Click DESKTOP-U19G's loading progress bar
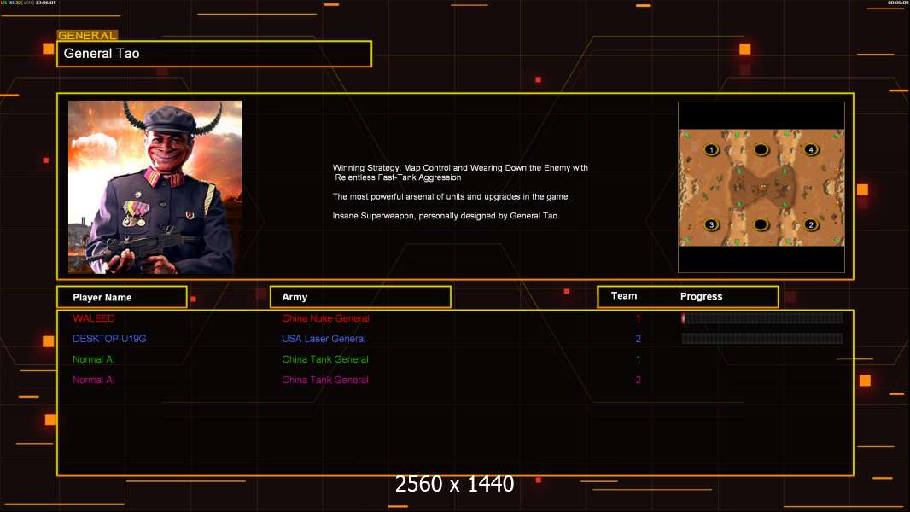This screenshot has width=910, height=512. [x=762, y=339]
